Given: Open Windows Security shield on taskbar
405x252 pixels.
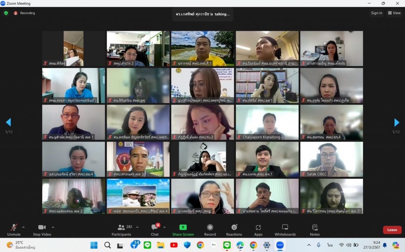Looking at the screenshot, I should pos(187,245).
